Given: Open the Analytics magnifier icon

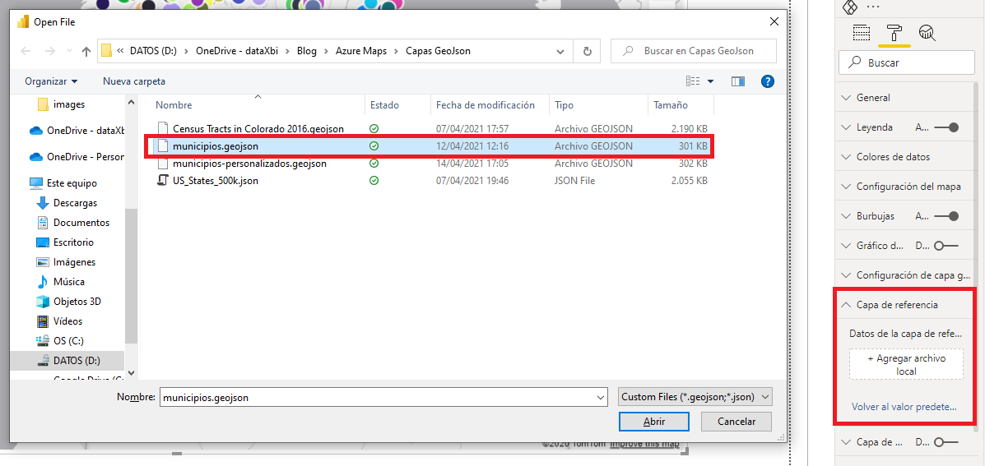Looking at the screenshot, I should coord(927,33).
